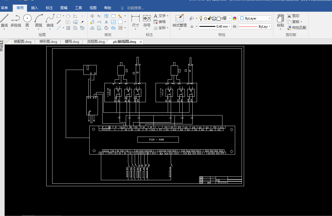The width and height of the screenshot is (332, 216).
Task: Switch to the 插入 ribbon tab
Action: coord(35,8)
